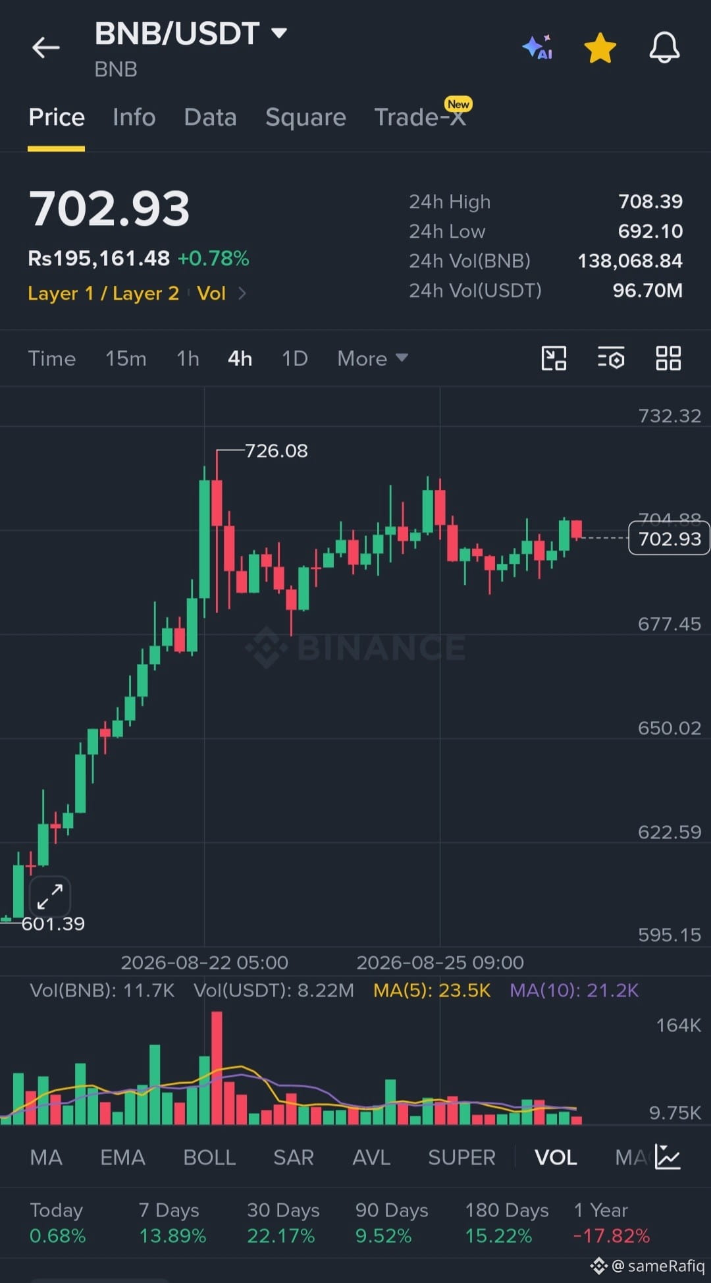711x1283 pixels.
Task: Tap the 24h Vol(USDT) value 96.70M
Action: point(648,290)
